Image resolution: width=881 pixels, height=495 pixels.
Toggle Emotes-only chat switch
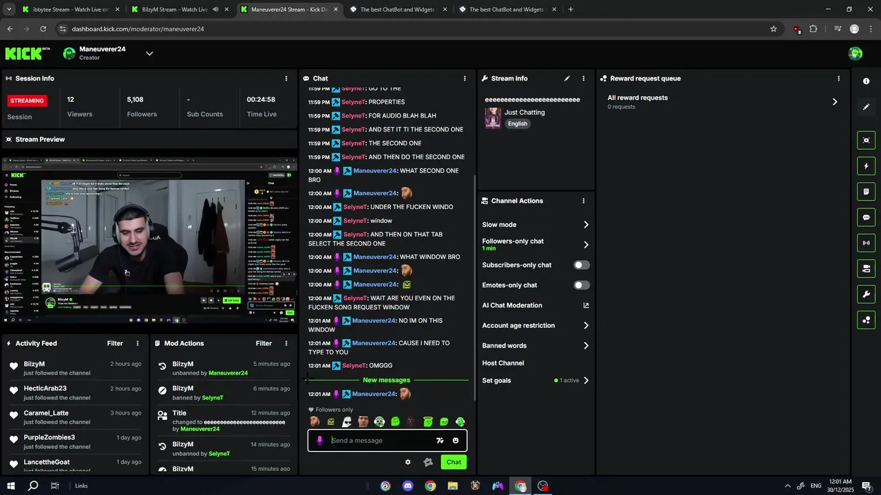coord(582,285)
